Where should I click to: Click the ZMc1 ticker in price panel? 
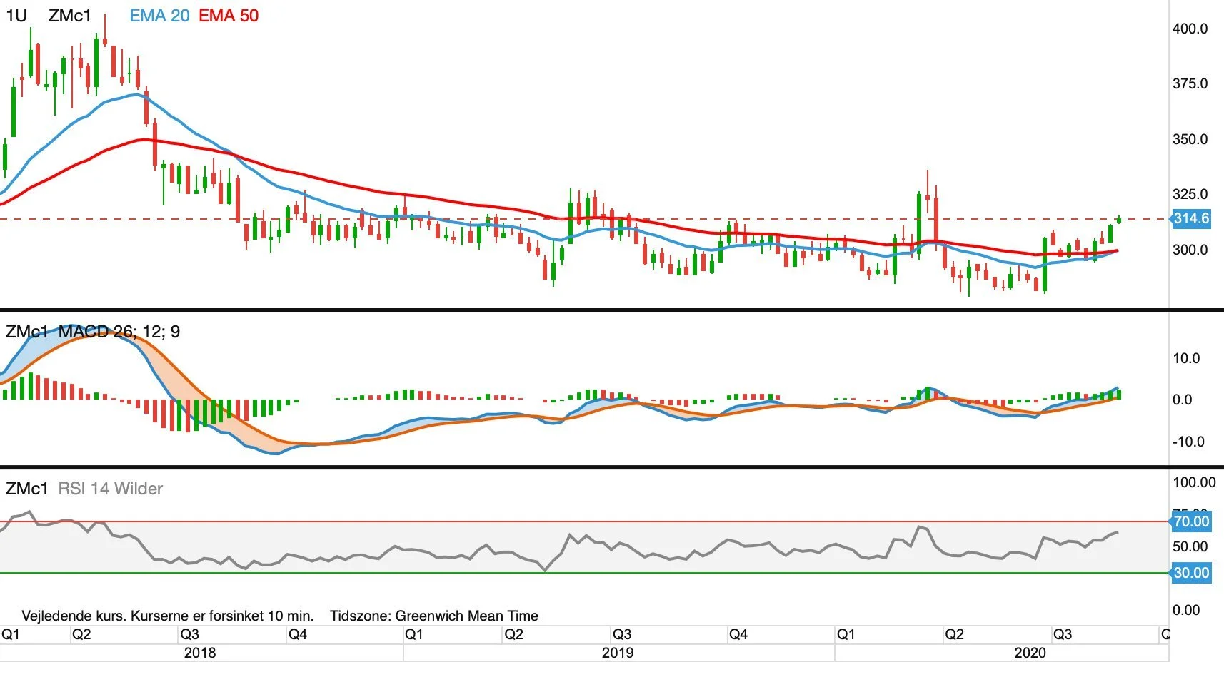pos(70,16)
